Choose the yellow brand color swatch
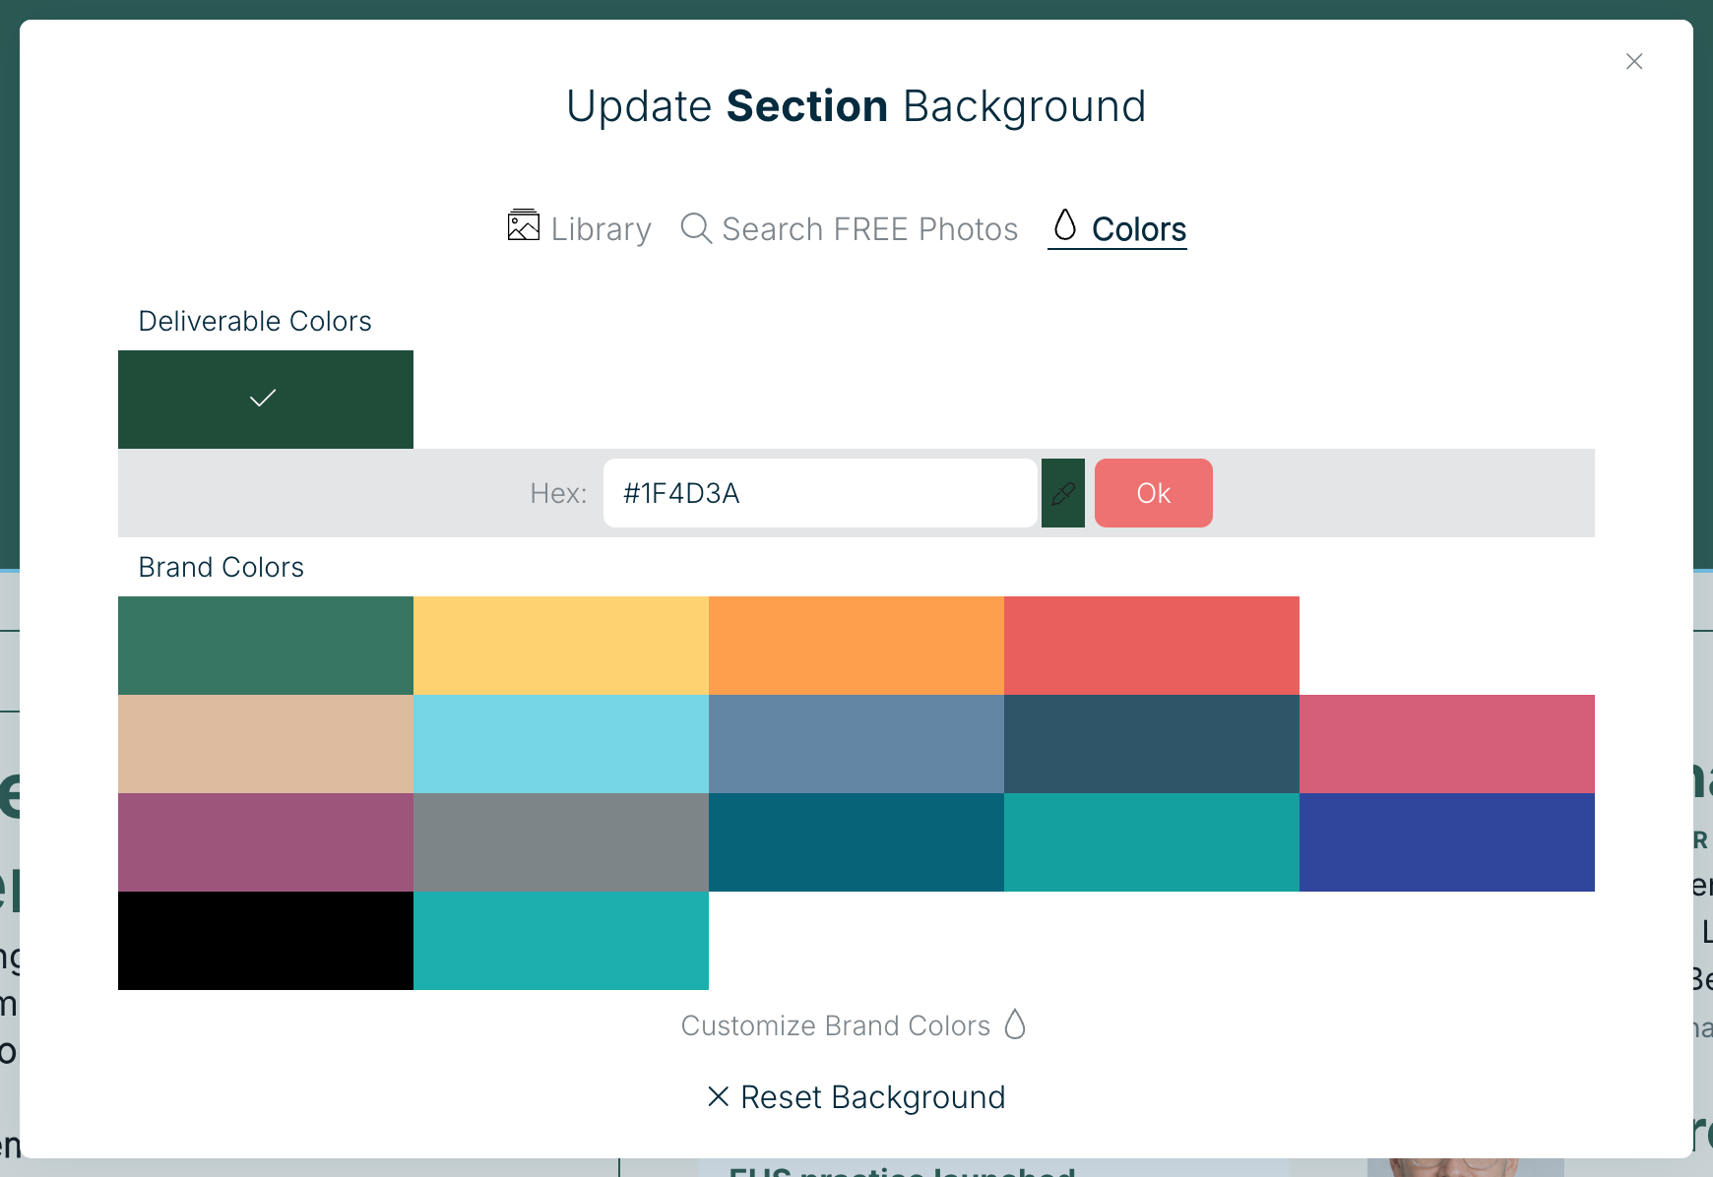The height and width of the screenshot is (1177, 1713). click(x=561, y=646)
